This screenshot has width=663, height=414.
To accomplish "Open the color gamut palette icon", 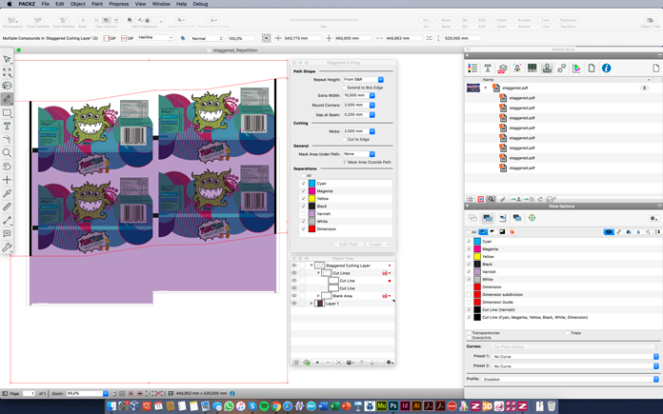I will point(576,68).
